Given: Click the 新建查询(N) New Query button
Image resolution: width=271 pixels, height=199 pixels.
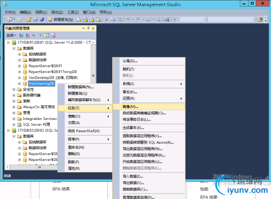Looking at the screenshot, I should (61, 20).
